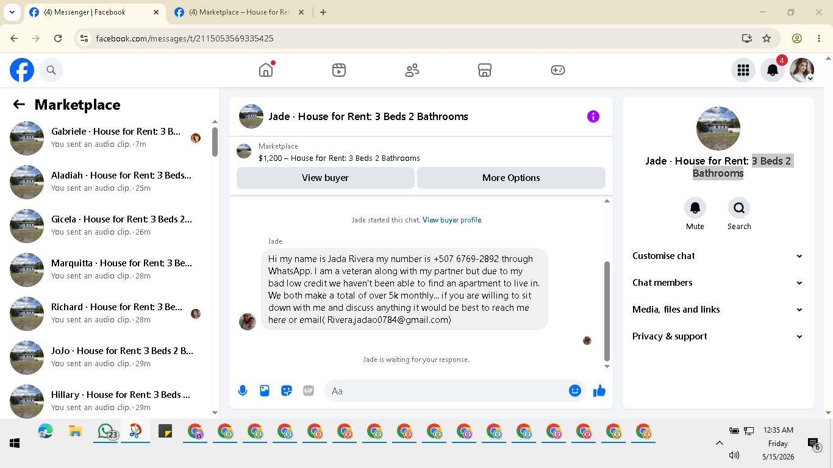Screen dimensions: 833x468
Task: Click the browser address bar URL
Action: click(x=185, y=38)
